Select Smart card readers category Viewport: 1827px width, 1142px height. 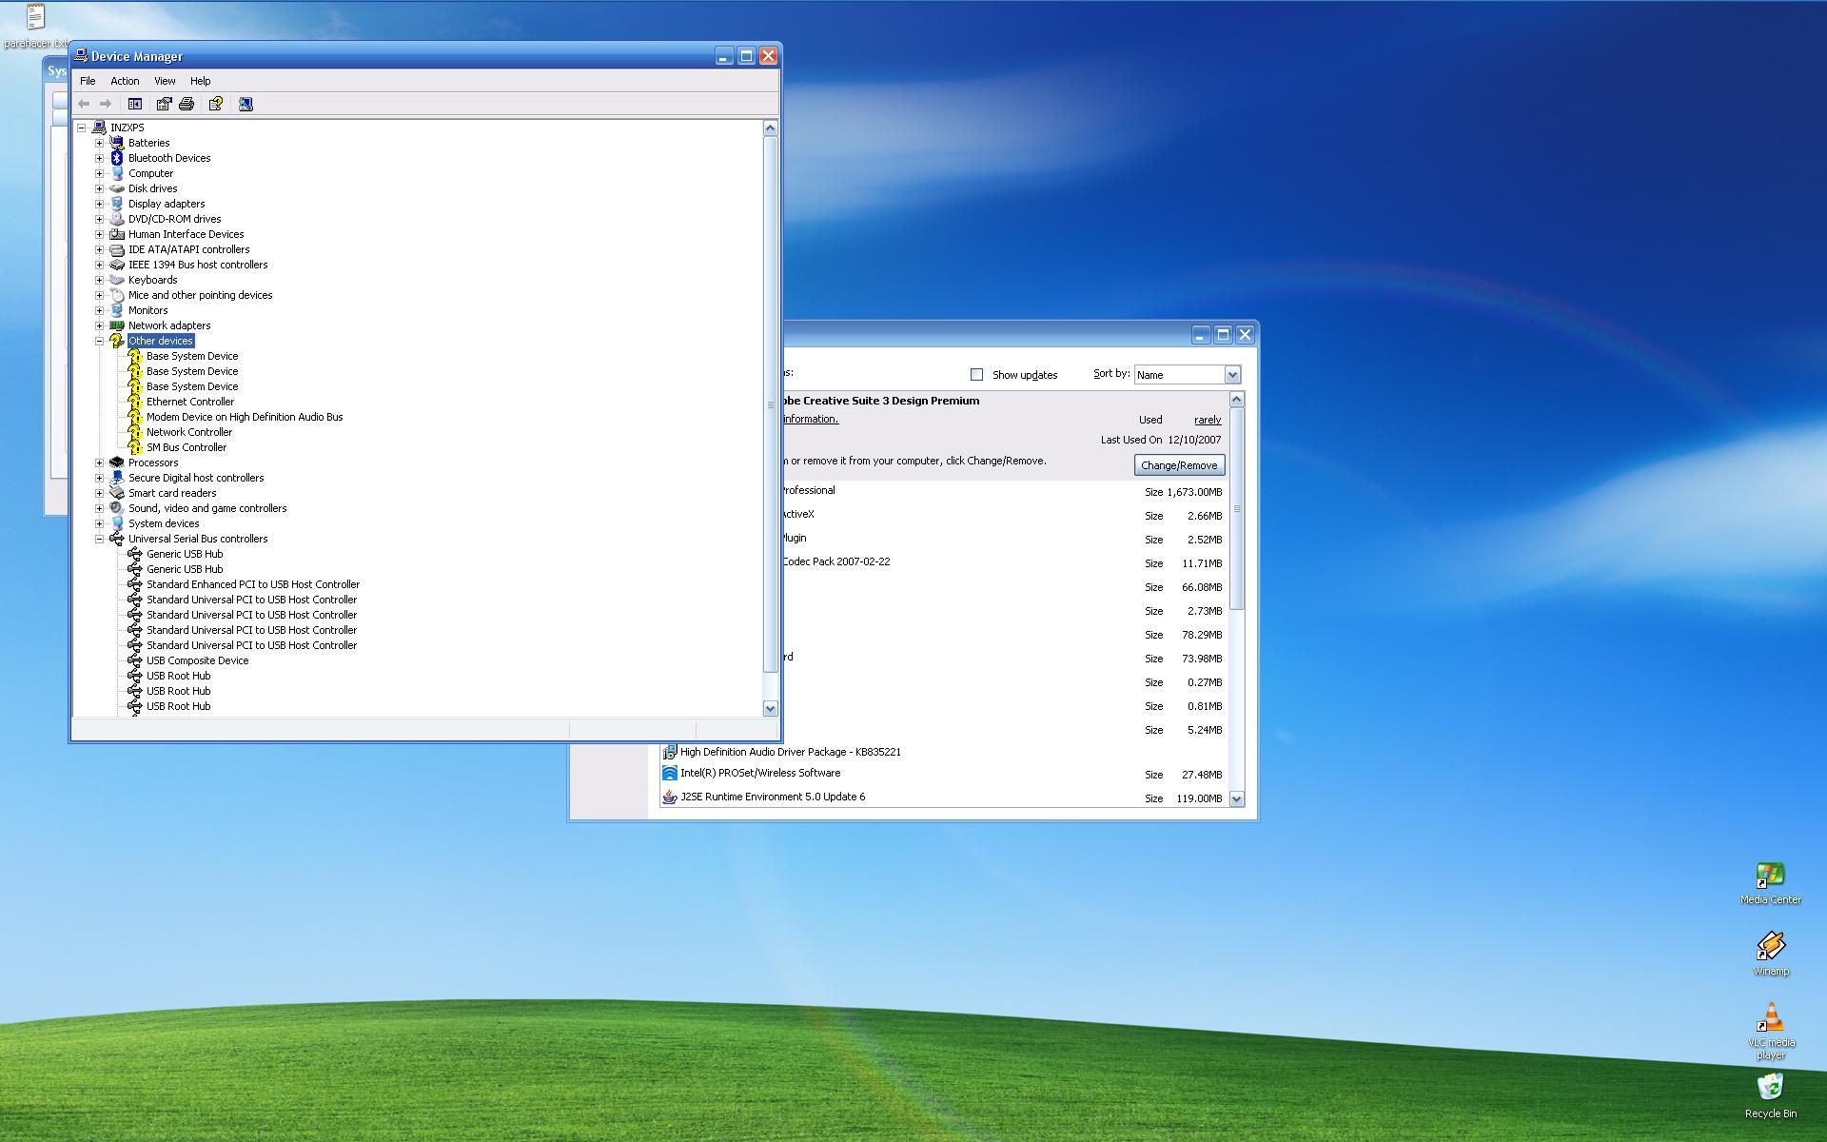click(172, 493)
